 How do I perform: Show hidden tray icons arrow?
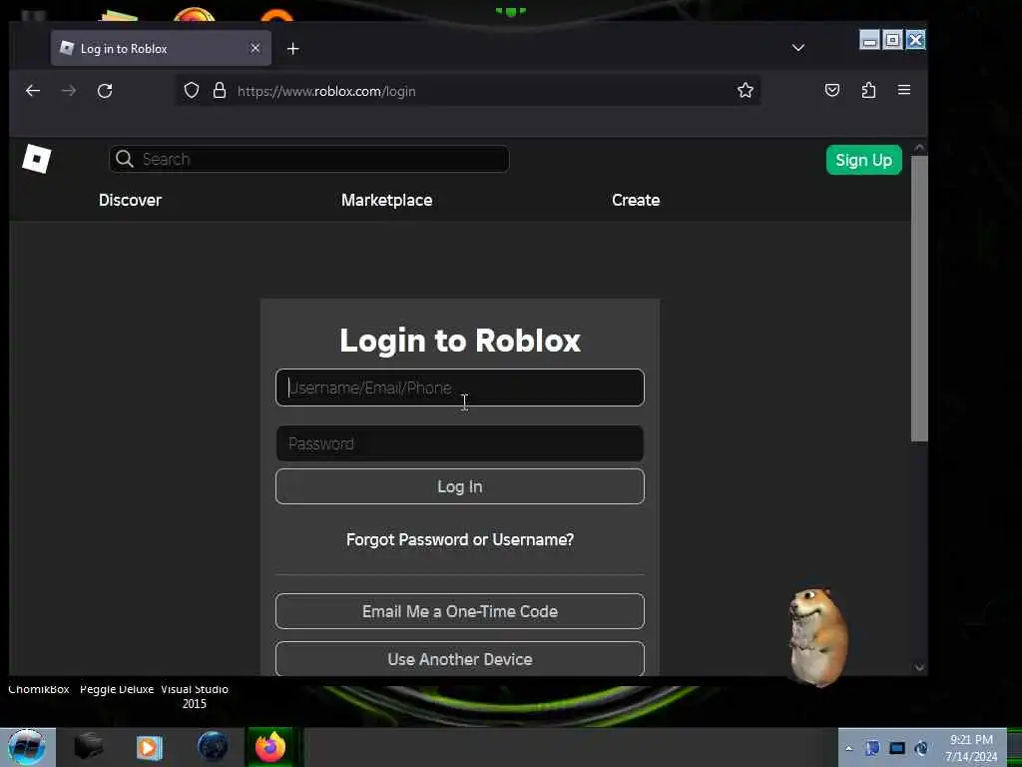[848, 749]
